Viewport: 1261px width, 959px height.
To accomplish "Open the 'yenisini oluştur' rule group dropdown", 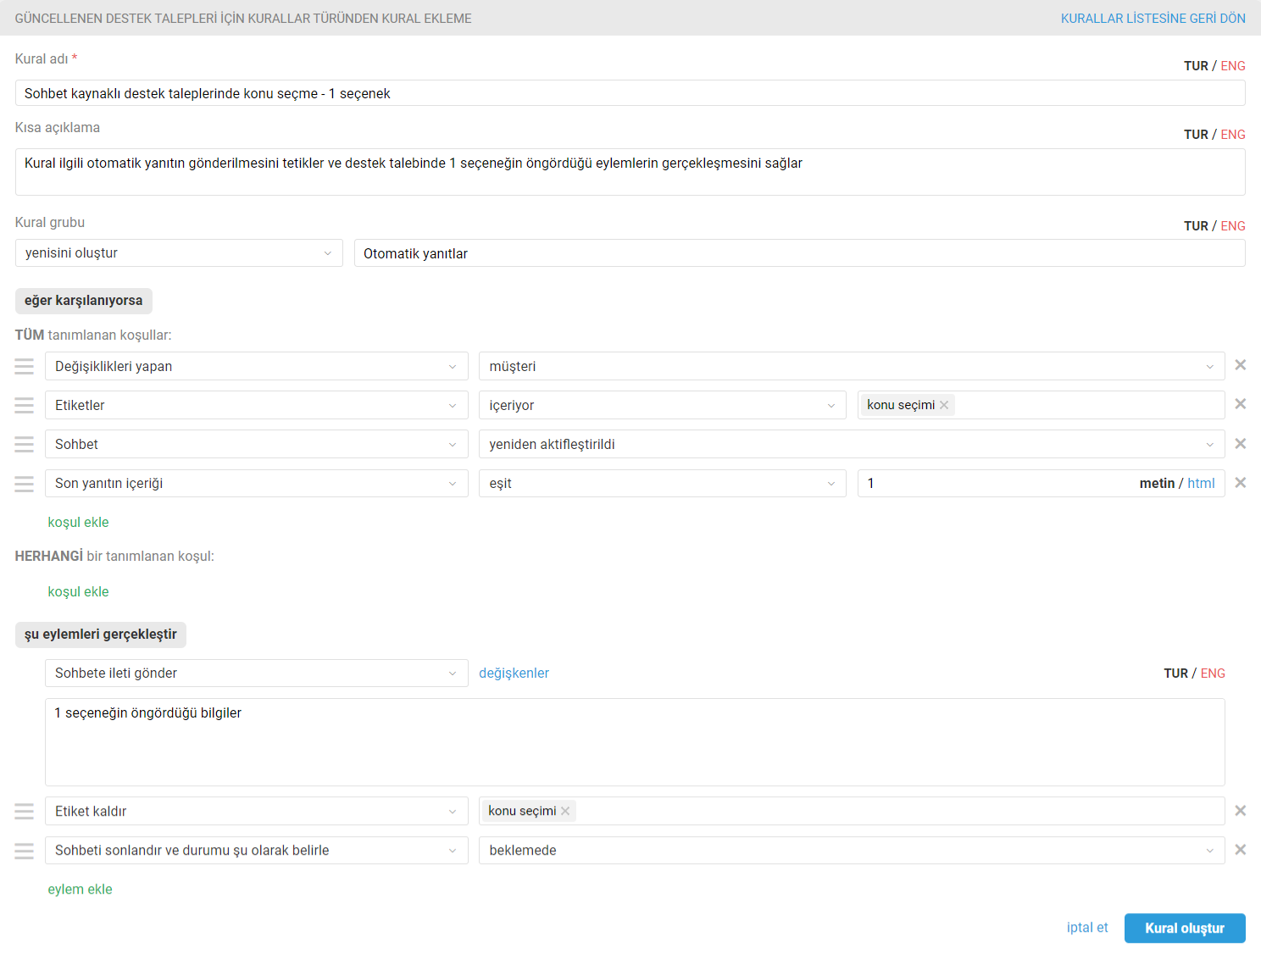I will (179, 252).
